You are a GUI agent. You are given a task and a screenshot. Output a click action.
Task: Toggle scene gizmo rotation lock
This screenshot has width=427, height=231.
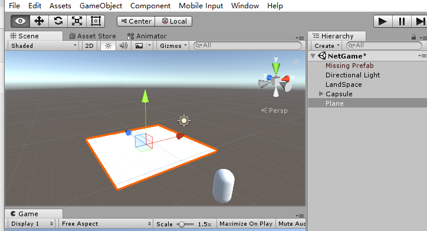click(296, 61)
